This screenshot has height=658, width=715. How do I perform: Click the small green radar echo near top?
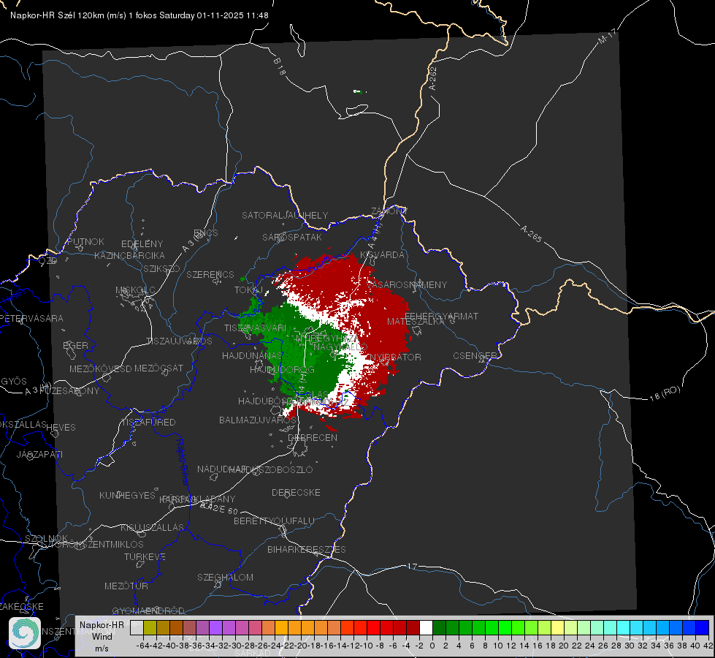(359, 92)
